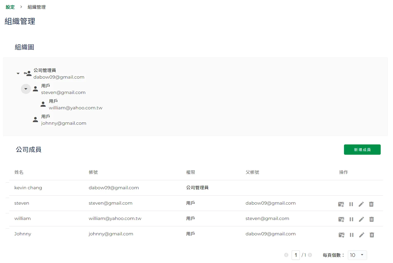Screen dimensions: 393x263
Task: Resend invitation email to steven
Action: tap(341, 204)
